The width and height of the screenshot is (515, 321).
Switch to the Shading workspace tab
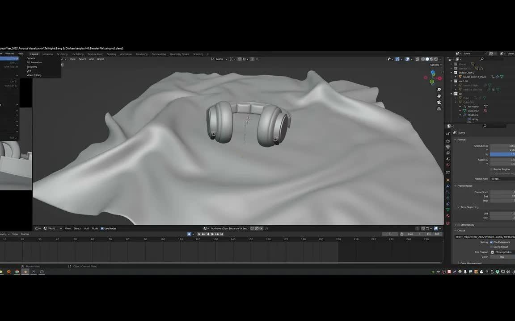pyautogui.click(x=111, y=54)
